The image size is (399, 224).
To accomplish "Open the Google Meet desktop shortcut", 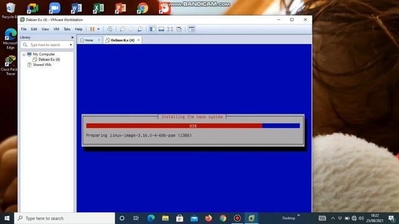I will pos(32,8).
